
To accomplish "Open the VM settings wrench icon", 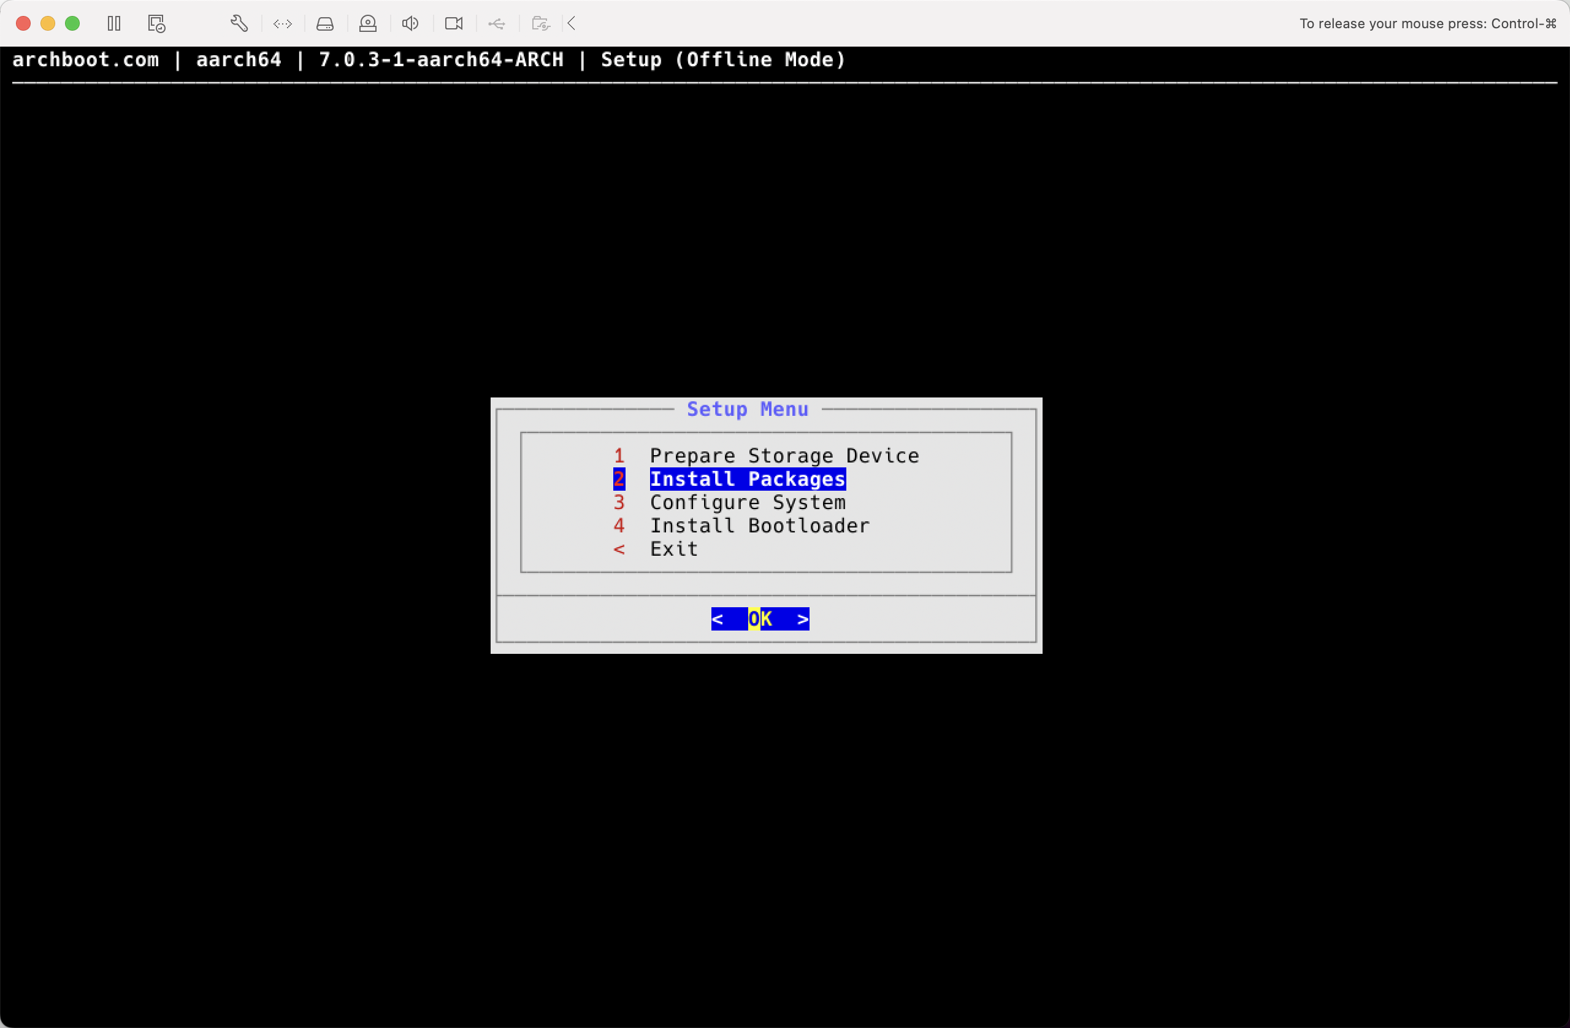I will pos(239,24).
